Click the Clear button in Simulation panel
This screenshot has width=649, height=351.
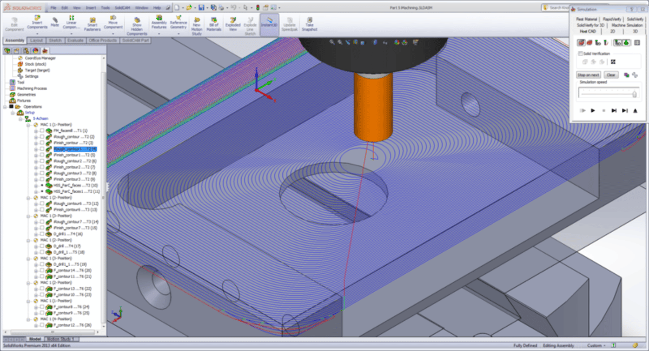611,75
